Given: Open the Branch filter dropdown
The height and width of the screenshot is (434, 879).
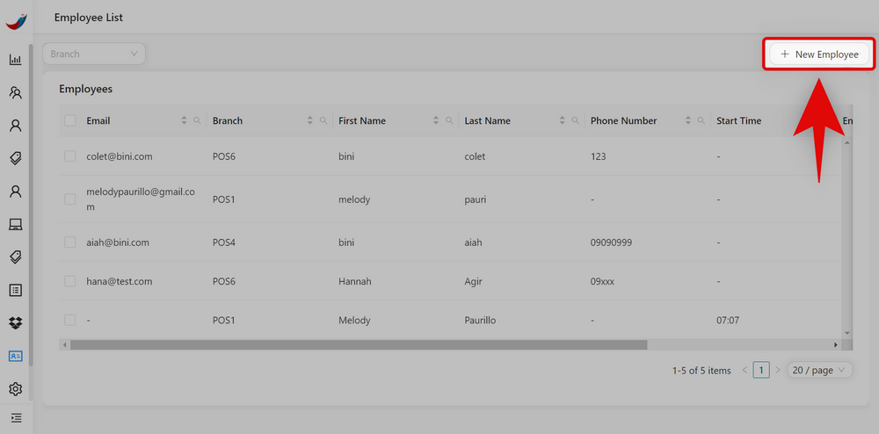Looking at the screenshot, I should [94, 54].
